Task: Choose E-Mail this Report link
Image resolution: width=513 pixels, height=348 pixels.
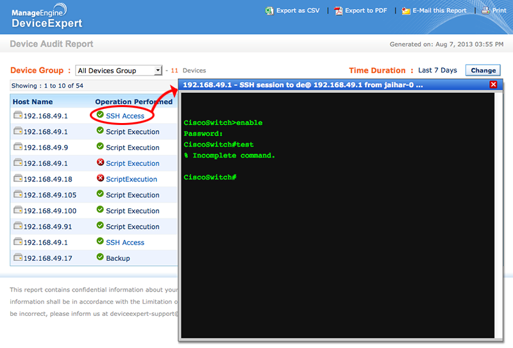Action: [439, 10]
